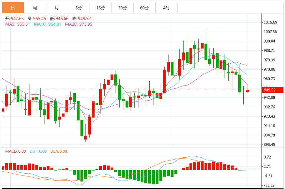The height and width of the screenshot is (189, 285).
Task: Click the 960.73 price axis label
Action: click(x=270, y=79)
